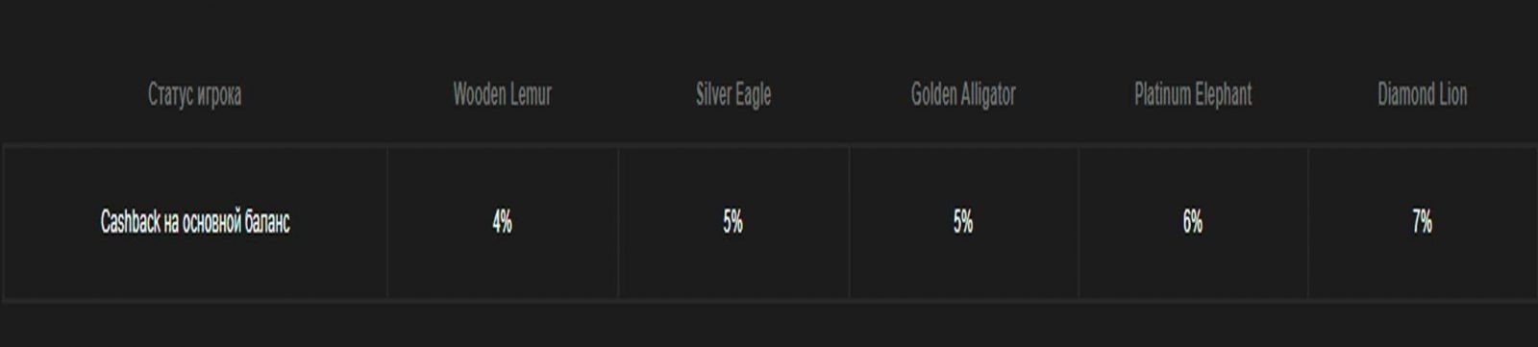
Task: Select the Wooden Lemur status header
Action: tap(502, 94)
